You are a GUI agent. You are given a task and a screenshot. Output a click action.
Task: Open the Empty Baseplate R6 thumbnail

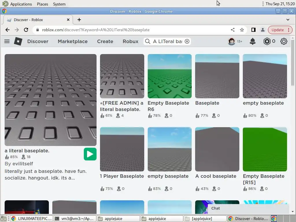[x=170, y=76]
